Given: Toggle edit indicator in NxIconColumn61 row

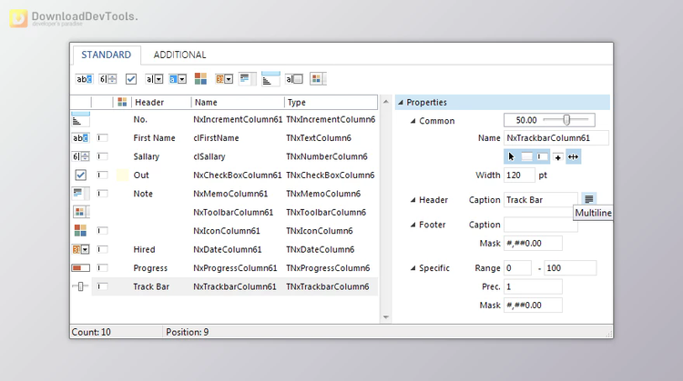Looking at the screenshot, I should 102,231.
